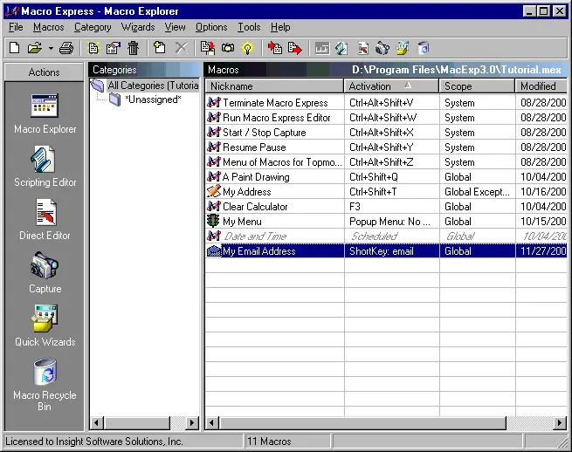Select the *Unassigned* category
The width and height of the screenshot is (572, 452).
(x=153, y=99)
